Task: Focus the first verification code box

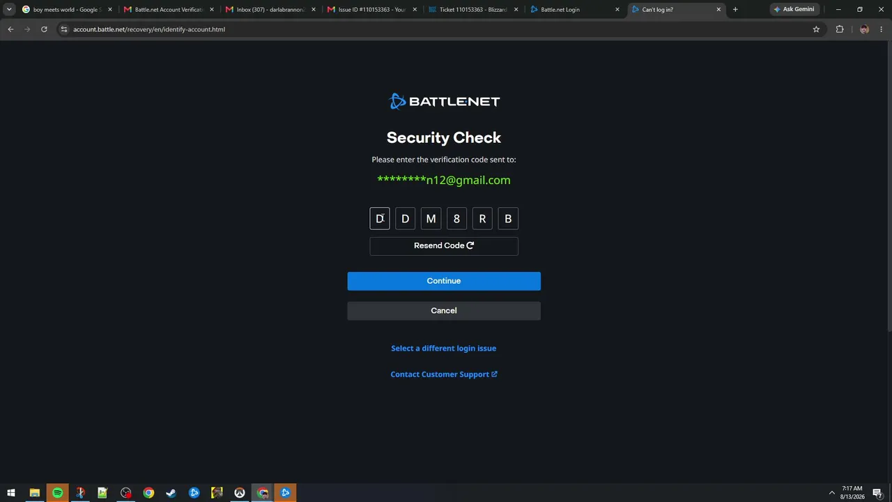Action: coord(380,219)
